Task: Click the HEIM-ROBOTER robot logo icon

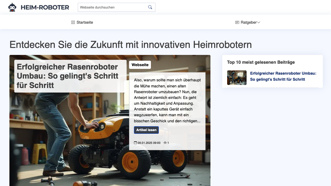Action: [12, 7]
